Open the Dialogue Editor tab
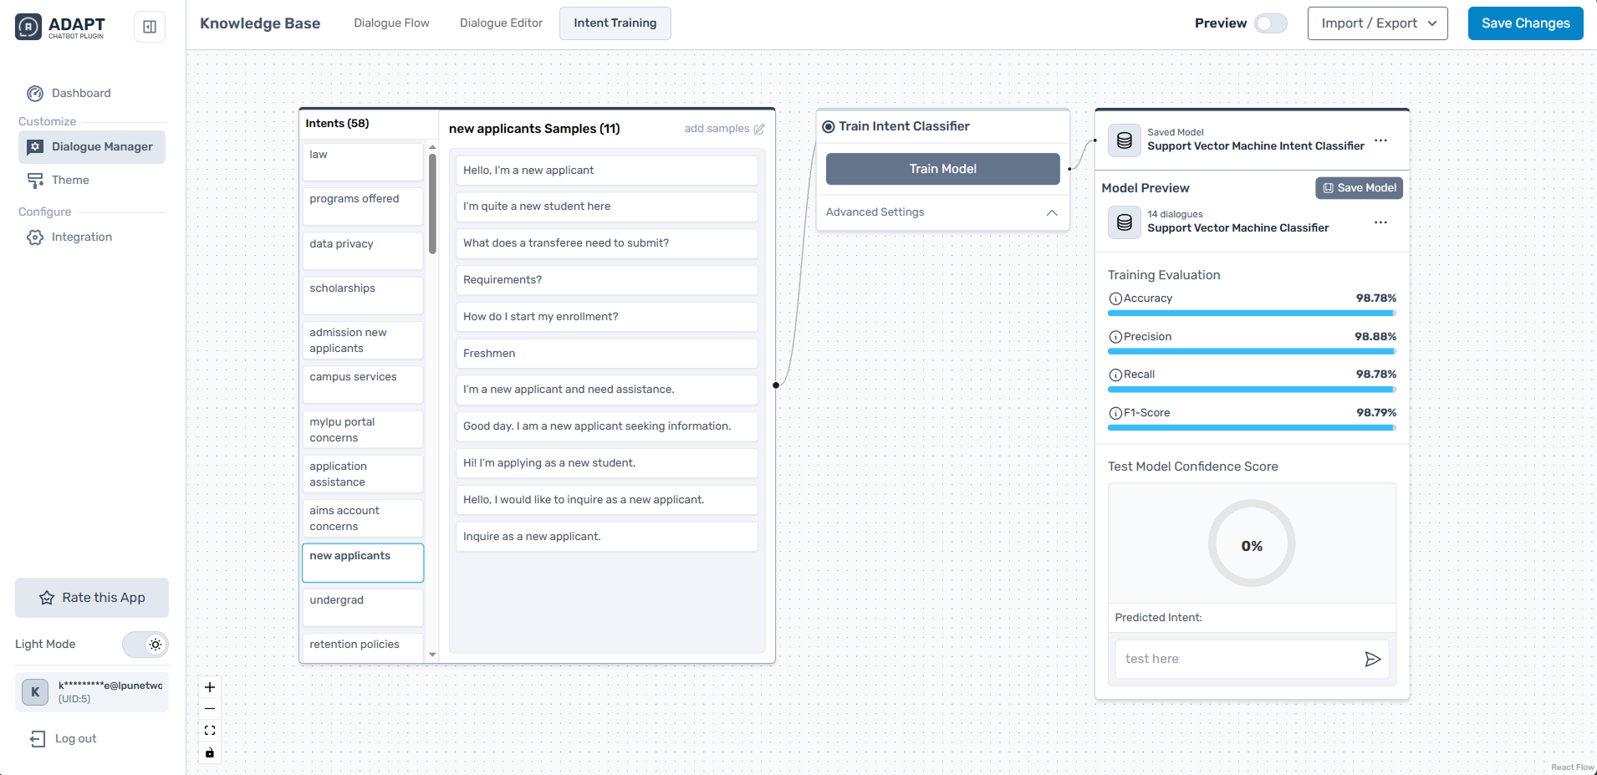Image resolution: width=1597 pixels, height=775 pixels. tap(501, 23)
